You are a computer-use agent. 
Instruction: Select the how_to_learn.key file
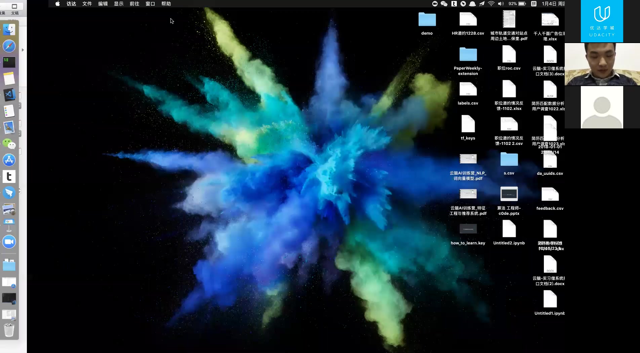(468, 229)
